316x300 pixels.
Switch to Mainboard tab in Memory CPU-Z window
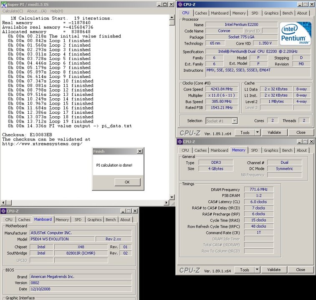point(219,150)
